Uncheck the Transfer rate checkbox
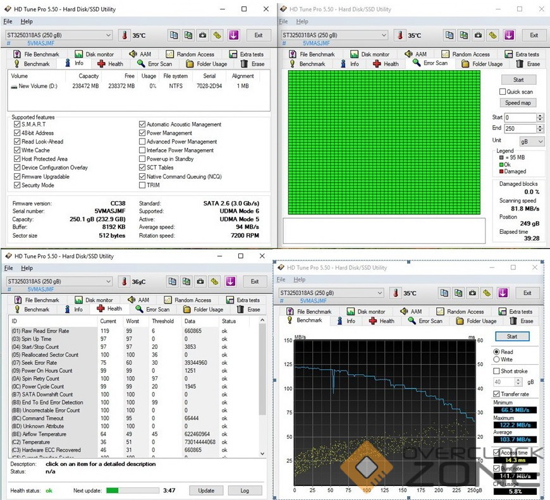 pos(497,394)
